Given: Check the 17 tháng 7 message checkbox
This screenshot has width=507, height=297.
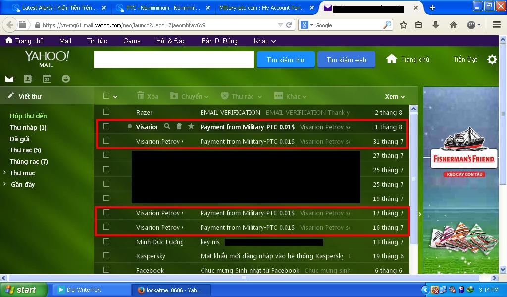Looking at the screenshot, I should click(106, 212).
